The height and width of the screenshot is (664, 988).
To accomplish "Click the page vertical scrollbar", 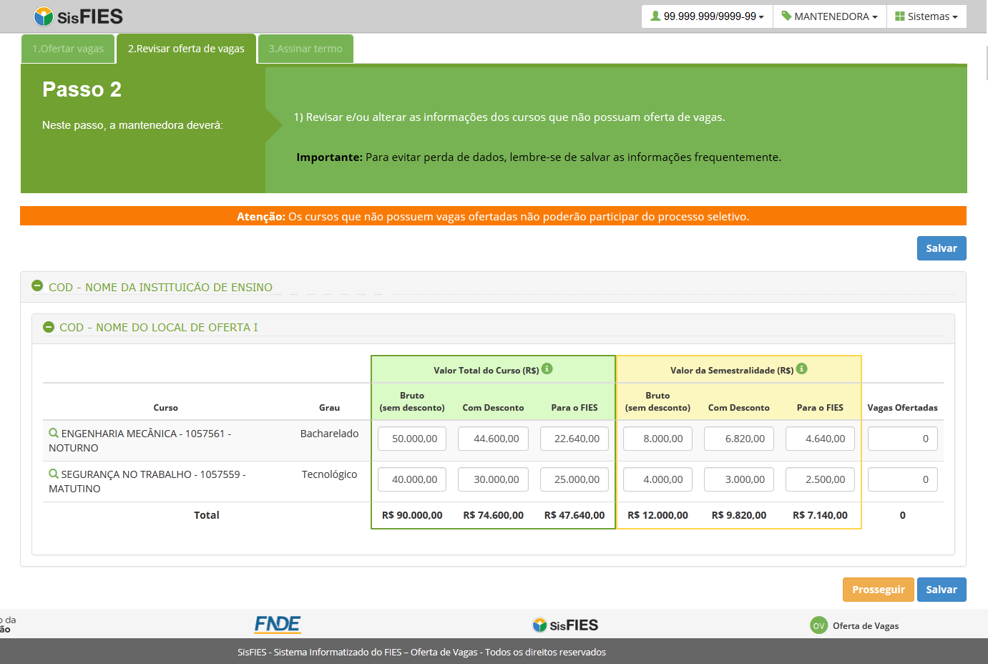I will [x=987, y=63].
